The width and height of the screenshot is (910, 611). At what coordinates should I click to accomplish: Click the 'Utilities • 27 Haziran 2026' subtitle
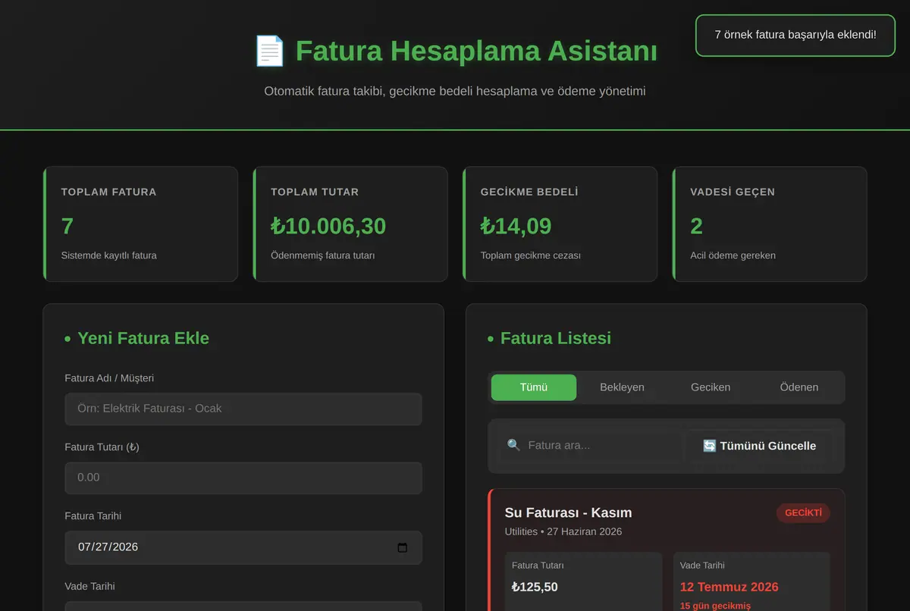pyautogui.click(x=563, y=532)
